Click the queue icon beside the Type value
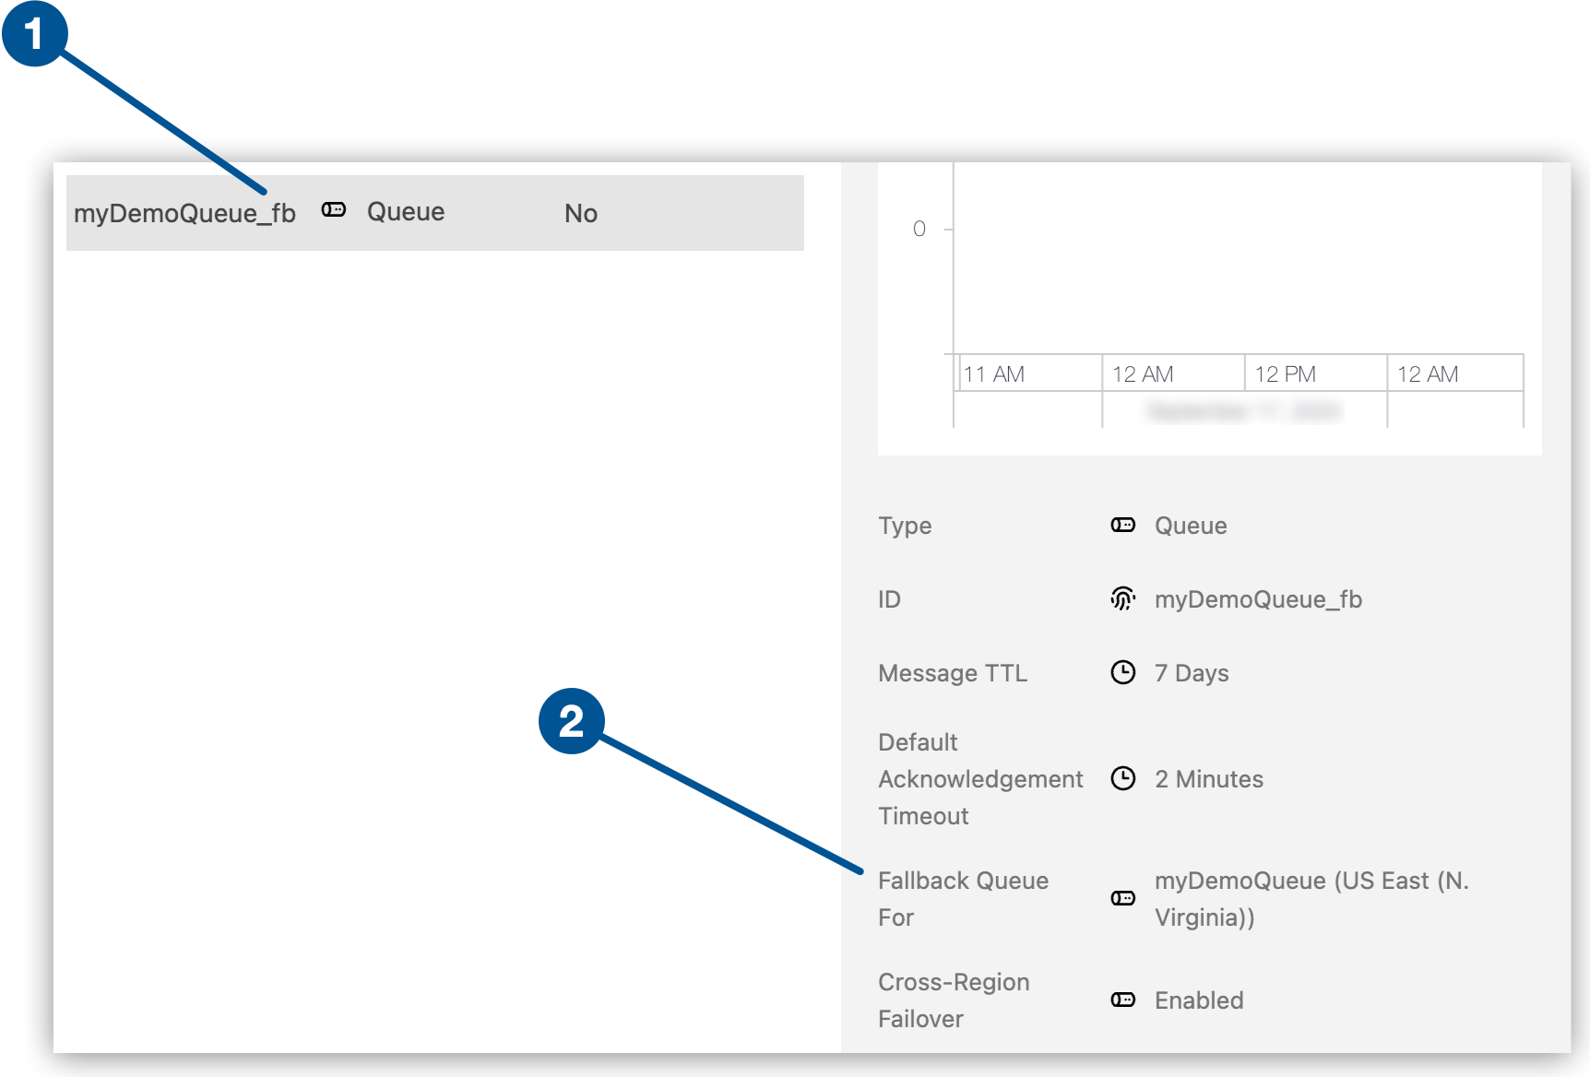1590x1077 pixels. pos(1122,526)
